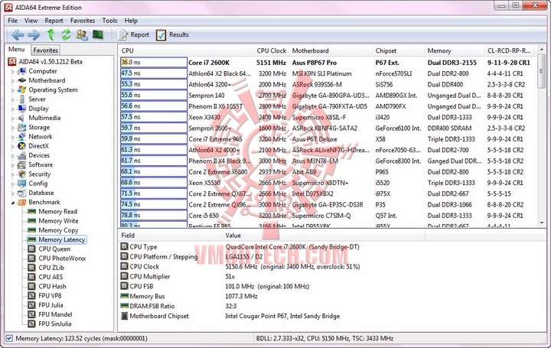Screen dimensions: 551x348
Task: Select the Core i5 650 result row
Action: 328,215
